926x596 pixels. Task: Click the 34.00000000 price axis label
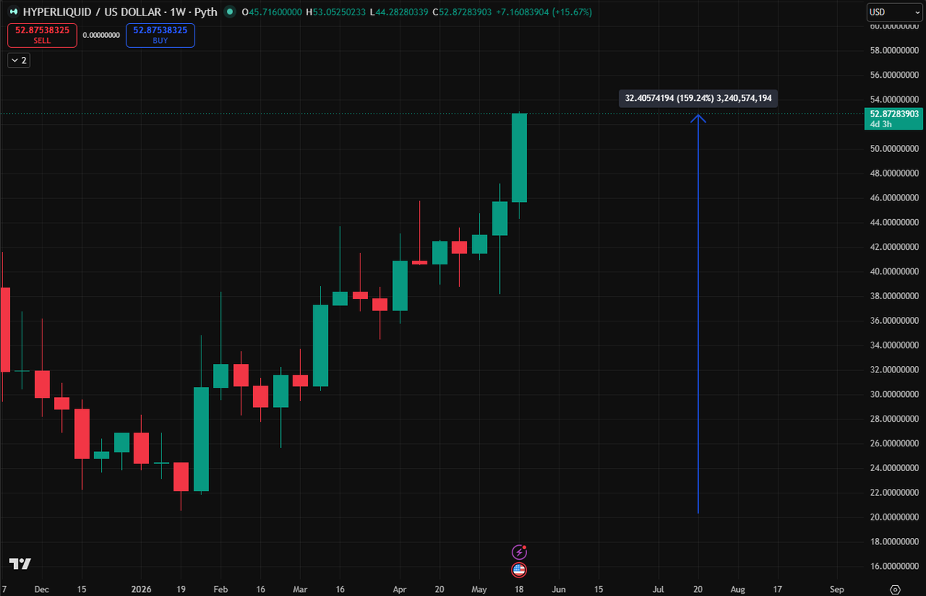(895, 345)
